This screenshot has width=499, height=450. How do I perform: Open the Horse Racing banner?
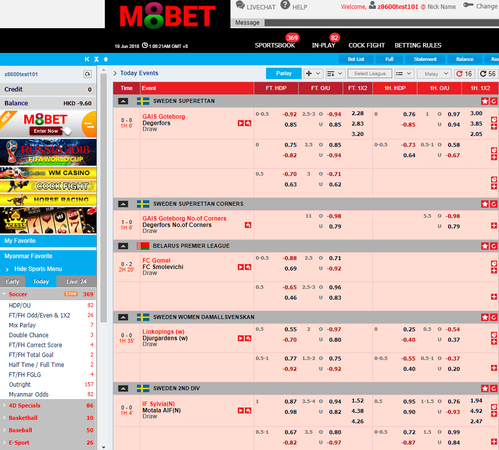(48, 200)
